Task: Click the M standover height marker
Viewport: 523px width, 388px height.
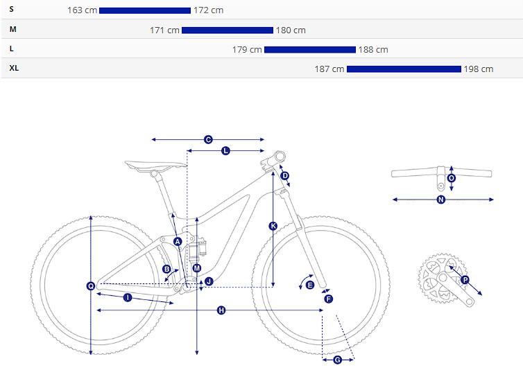Action: click(197, 267)
